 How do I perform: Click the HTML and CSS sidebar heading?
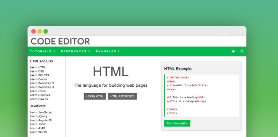click(x=41, y=61)
